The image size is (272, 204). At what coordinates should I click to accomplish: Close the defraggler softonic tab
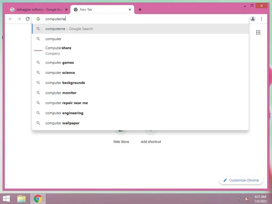(x=66, y=10)
